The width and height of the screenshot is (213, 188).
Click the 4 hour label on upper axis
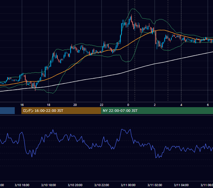coord(181,105)
